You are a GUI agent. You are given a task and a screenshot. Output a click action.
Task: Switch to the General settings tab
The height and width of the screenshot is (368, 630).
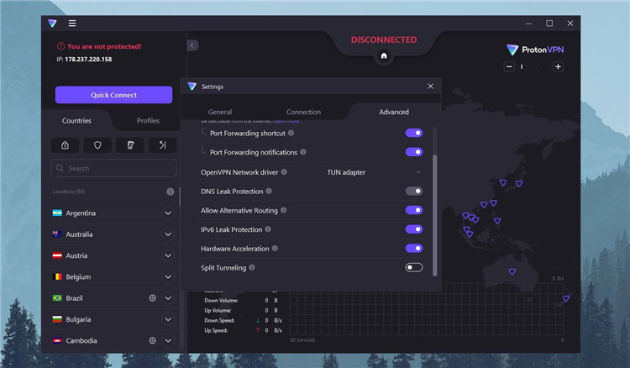[x=220, y=112]
